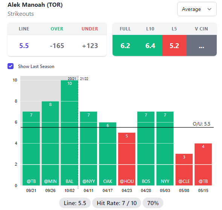Screen dimensions: 222x210
Task: Select the L5 average 5.2 cell
Action: coord(174,45)
